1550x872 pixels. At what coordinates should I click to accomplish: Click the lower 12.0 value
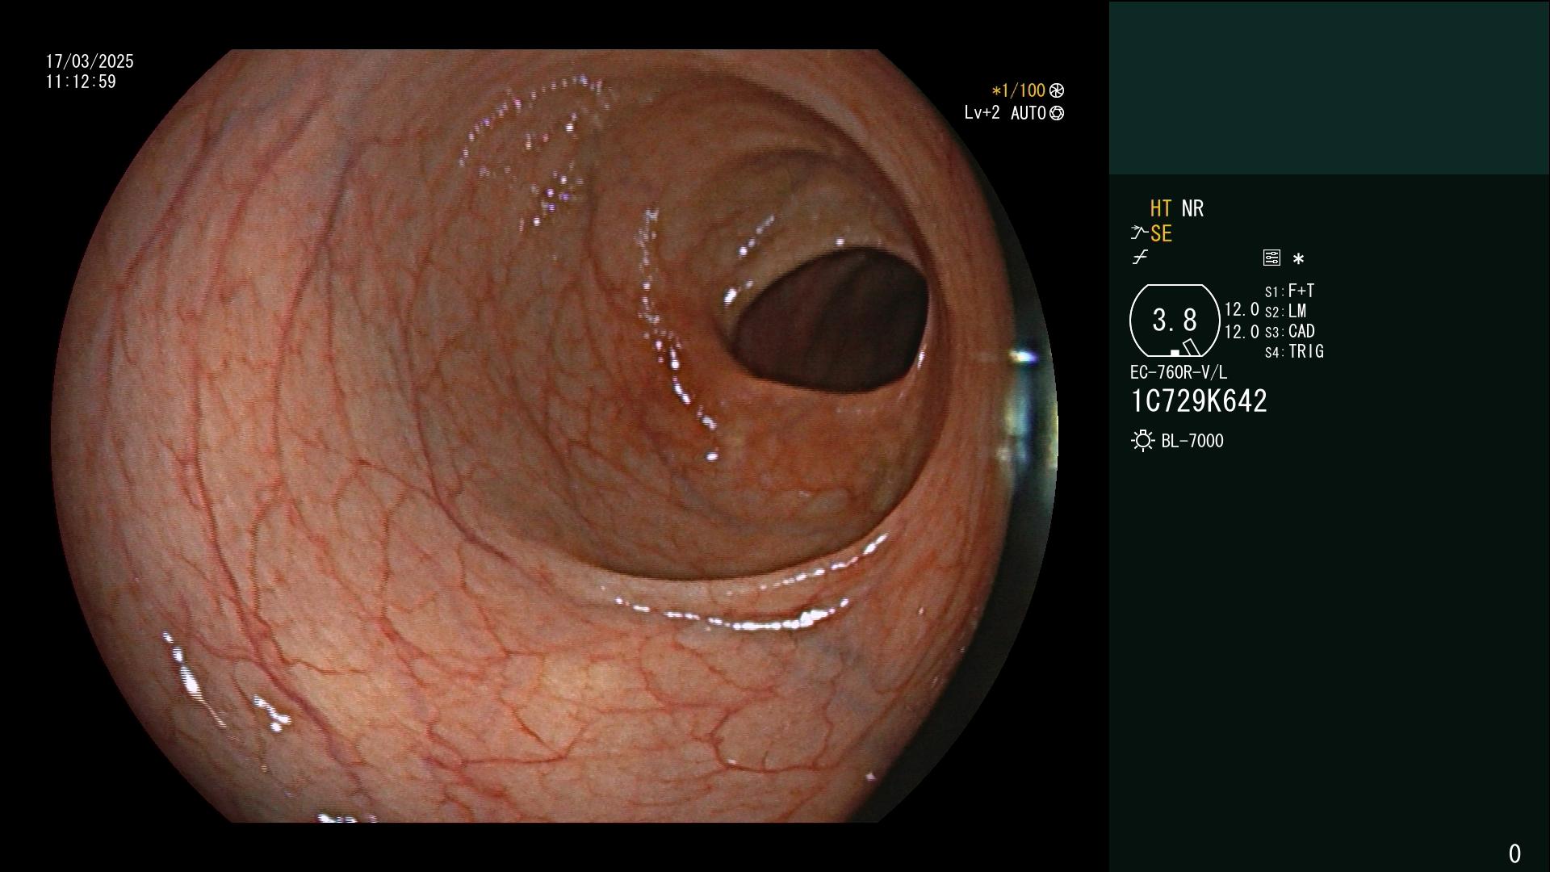coord(1242,332)
